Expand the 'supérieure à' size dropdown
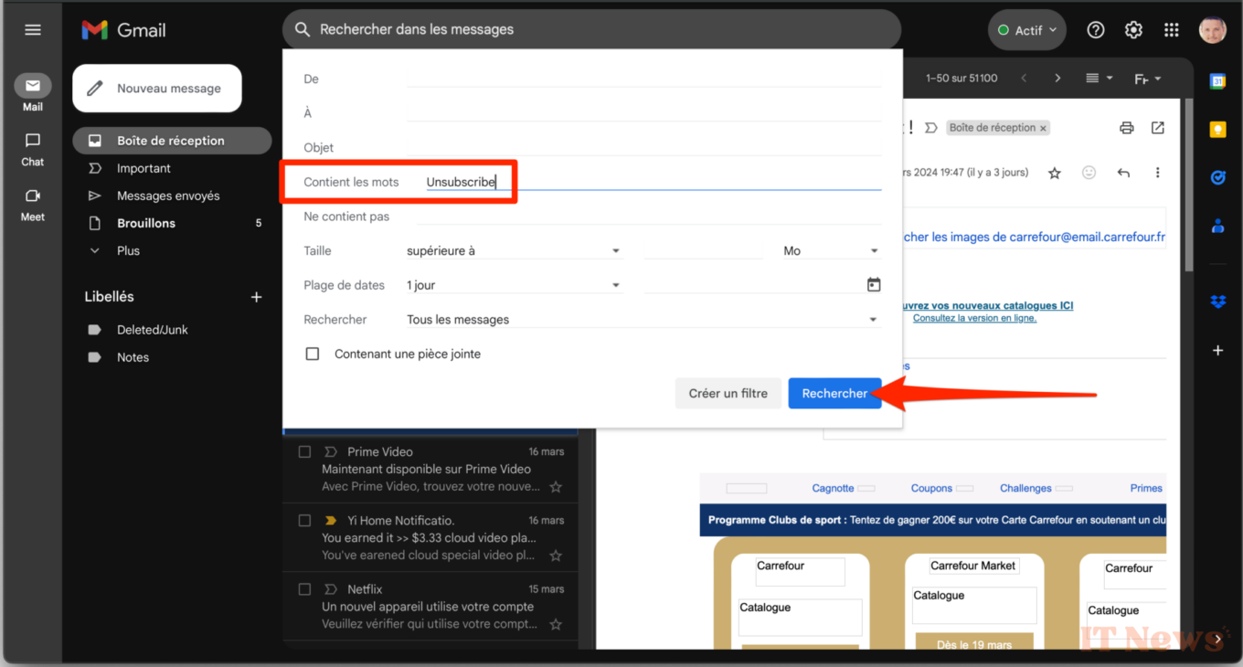Image resolution: width=1243 pixels, height=667 pixels. click(x=514, y=251)
